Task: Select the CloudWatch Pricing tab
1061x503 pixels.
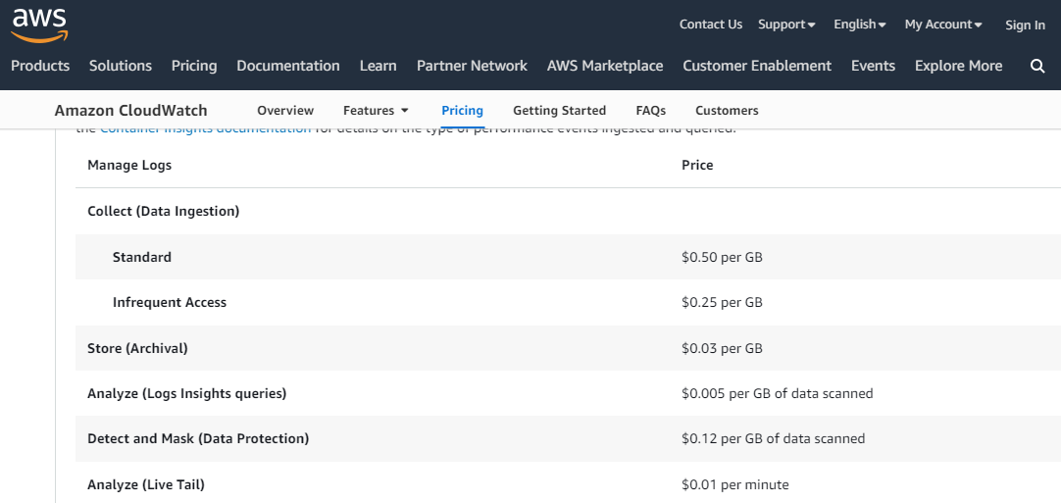Action: (462, 111)
